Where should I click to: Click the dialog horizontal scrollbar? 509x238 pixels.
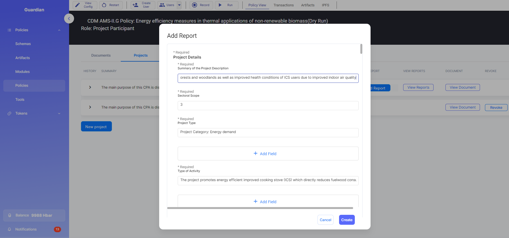coord(260,208)
